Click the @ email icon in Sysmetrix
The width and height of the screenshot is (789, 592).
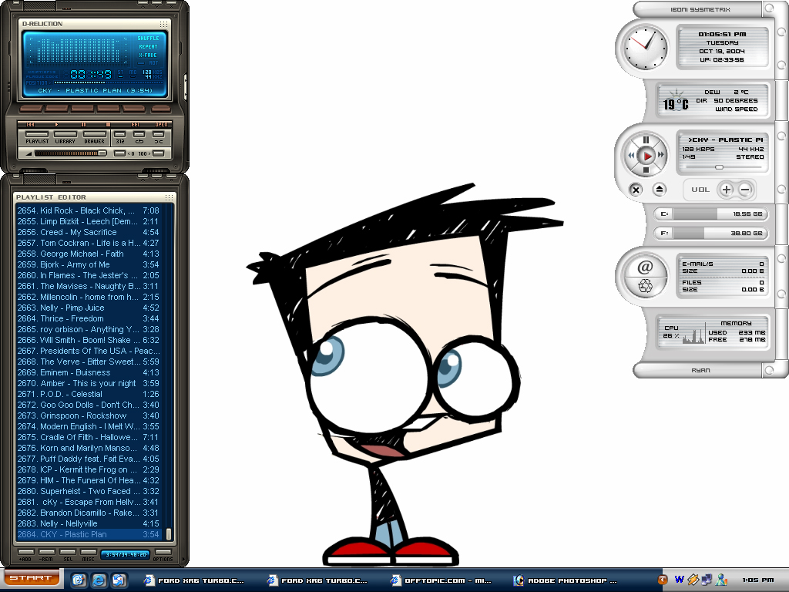point(645,267)
